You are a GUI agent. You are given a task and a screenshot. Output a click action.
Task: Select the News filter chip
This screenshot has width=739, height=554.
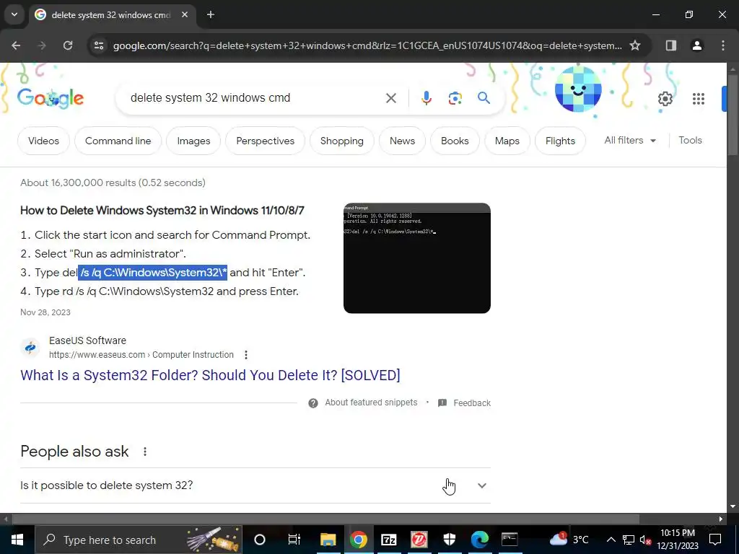click(402, 141)
